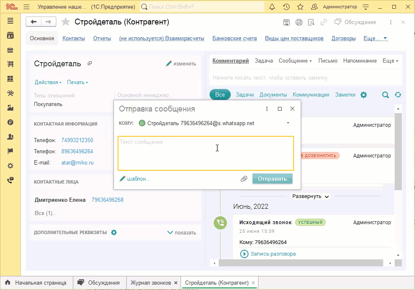Play the Запись разговора call recording
This screenshot has height=290, width=415.
point(244,254)
